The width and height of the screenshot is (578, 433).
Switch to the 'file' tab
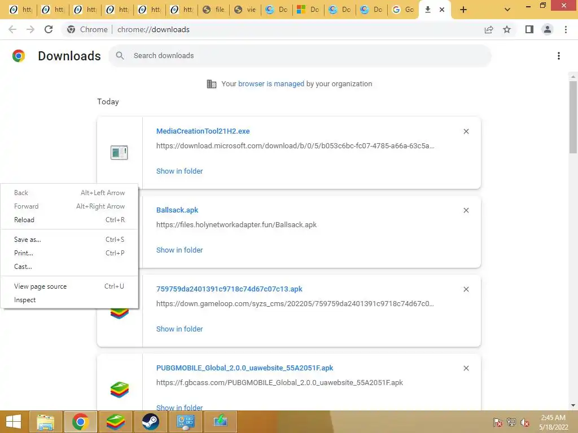pyautogui.click(x=213, y=10)
